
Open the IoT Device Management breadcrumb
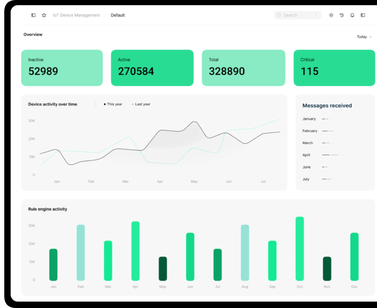coord(76,15)
